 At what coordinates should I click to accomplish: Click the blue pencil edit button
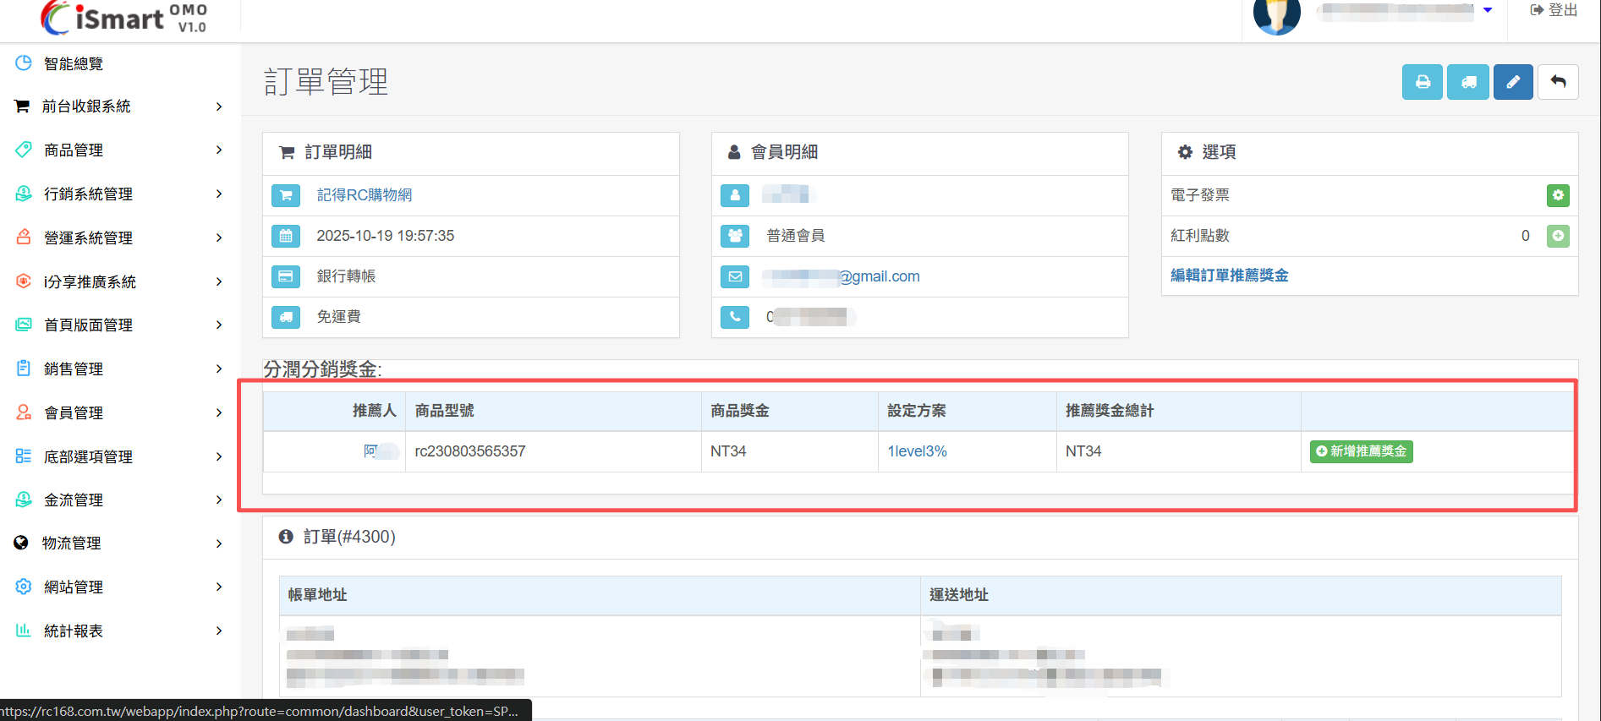click(x=1513, y=82)
